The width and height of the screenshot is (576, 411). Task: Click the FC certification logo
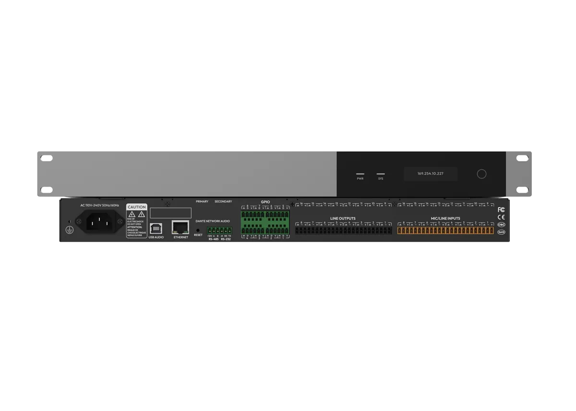[501, 210]
